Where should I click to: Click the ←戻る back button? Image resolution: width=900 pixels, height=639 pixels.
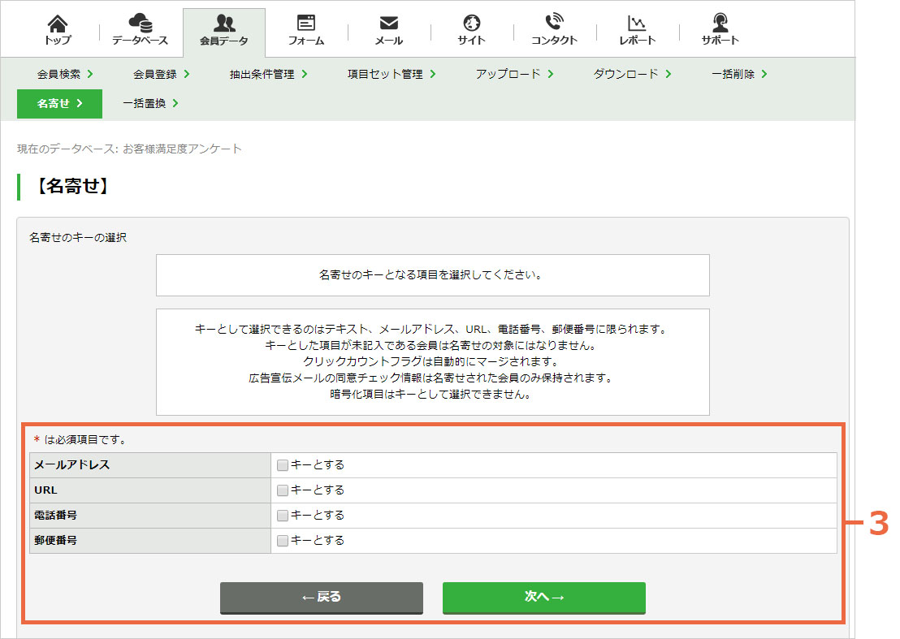[x=322, y=598]
